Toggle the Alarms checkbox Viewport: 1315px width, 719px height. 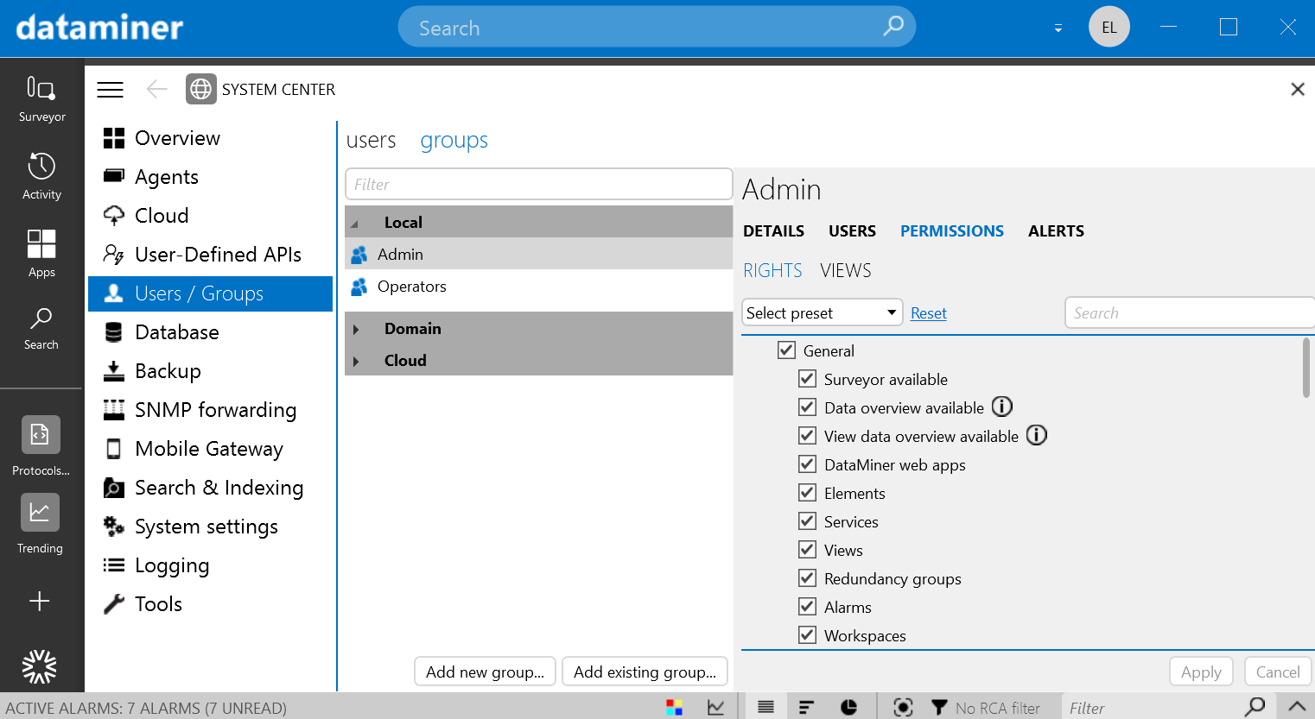click(x=807, y=606)
